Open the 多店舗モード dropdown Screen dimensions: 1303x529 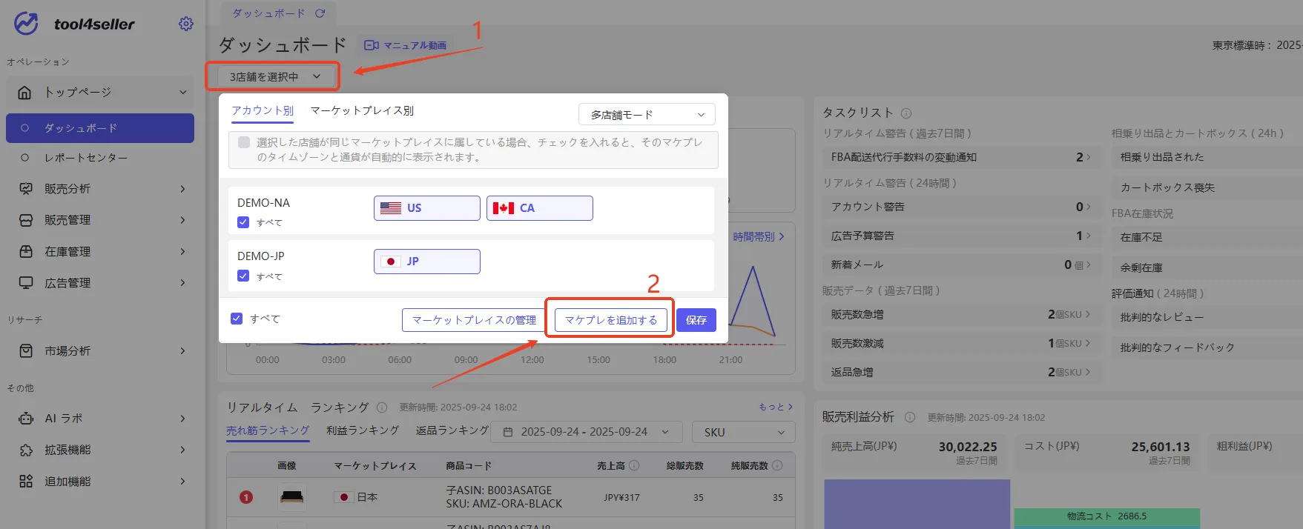point(647,115)
